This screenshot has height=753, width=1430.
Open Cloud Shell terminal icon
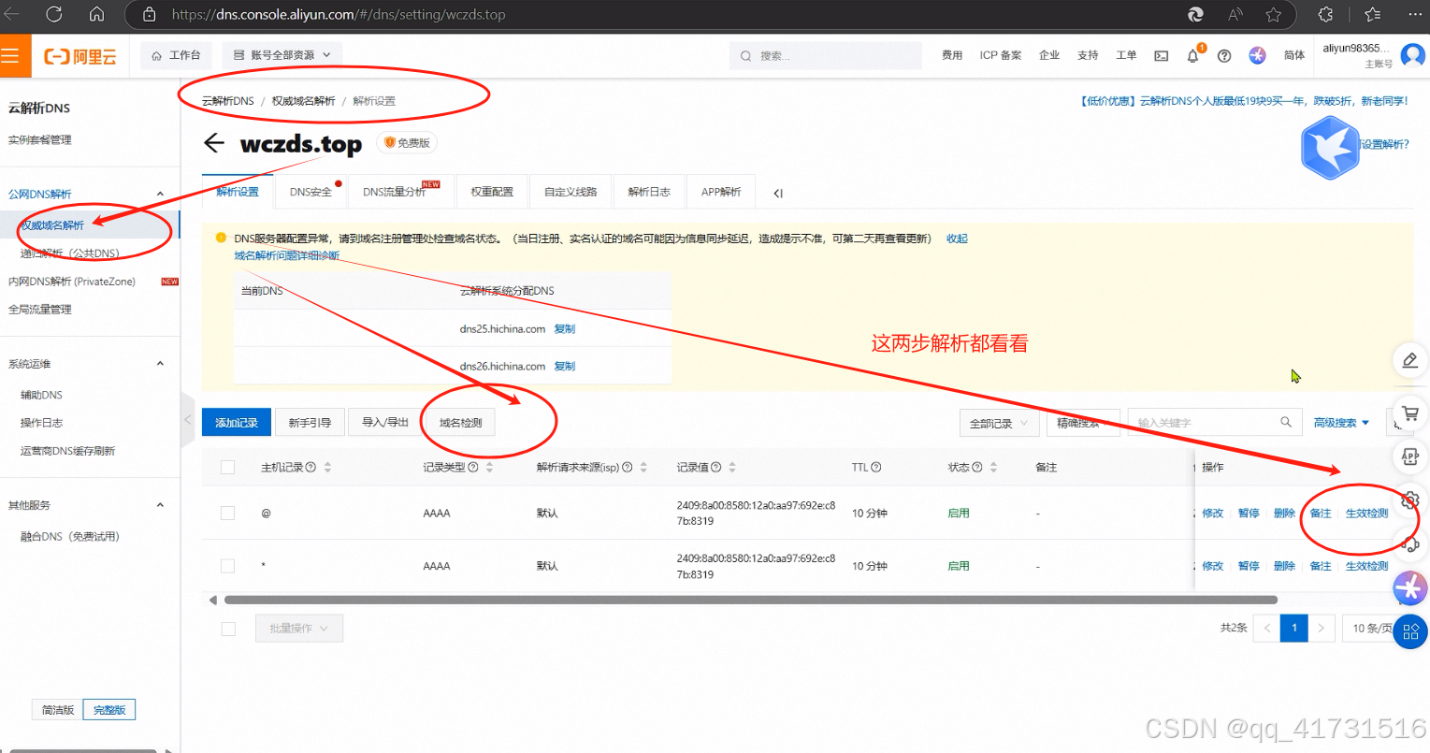pyautogui.click(x=1161, y=56)
